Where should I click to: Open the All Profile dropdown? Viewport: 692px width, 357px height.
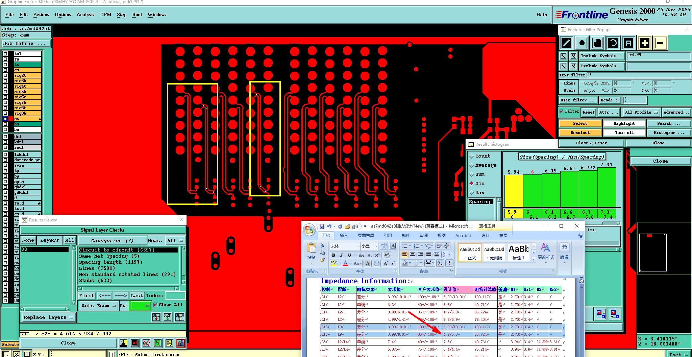pos(641,112)
